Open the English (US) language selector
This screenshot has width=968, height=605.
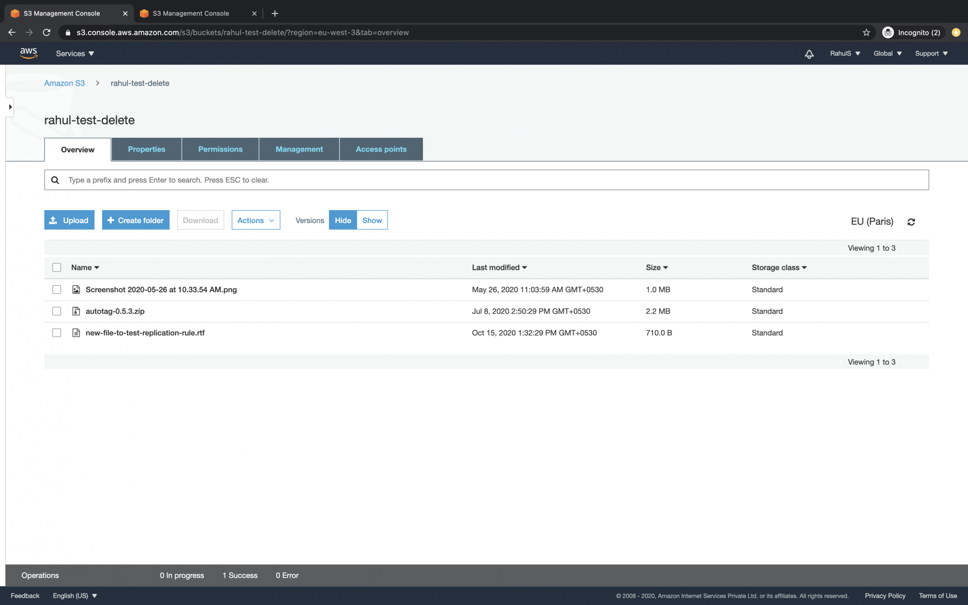(x=75, y=595)
